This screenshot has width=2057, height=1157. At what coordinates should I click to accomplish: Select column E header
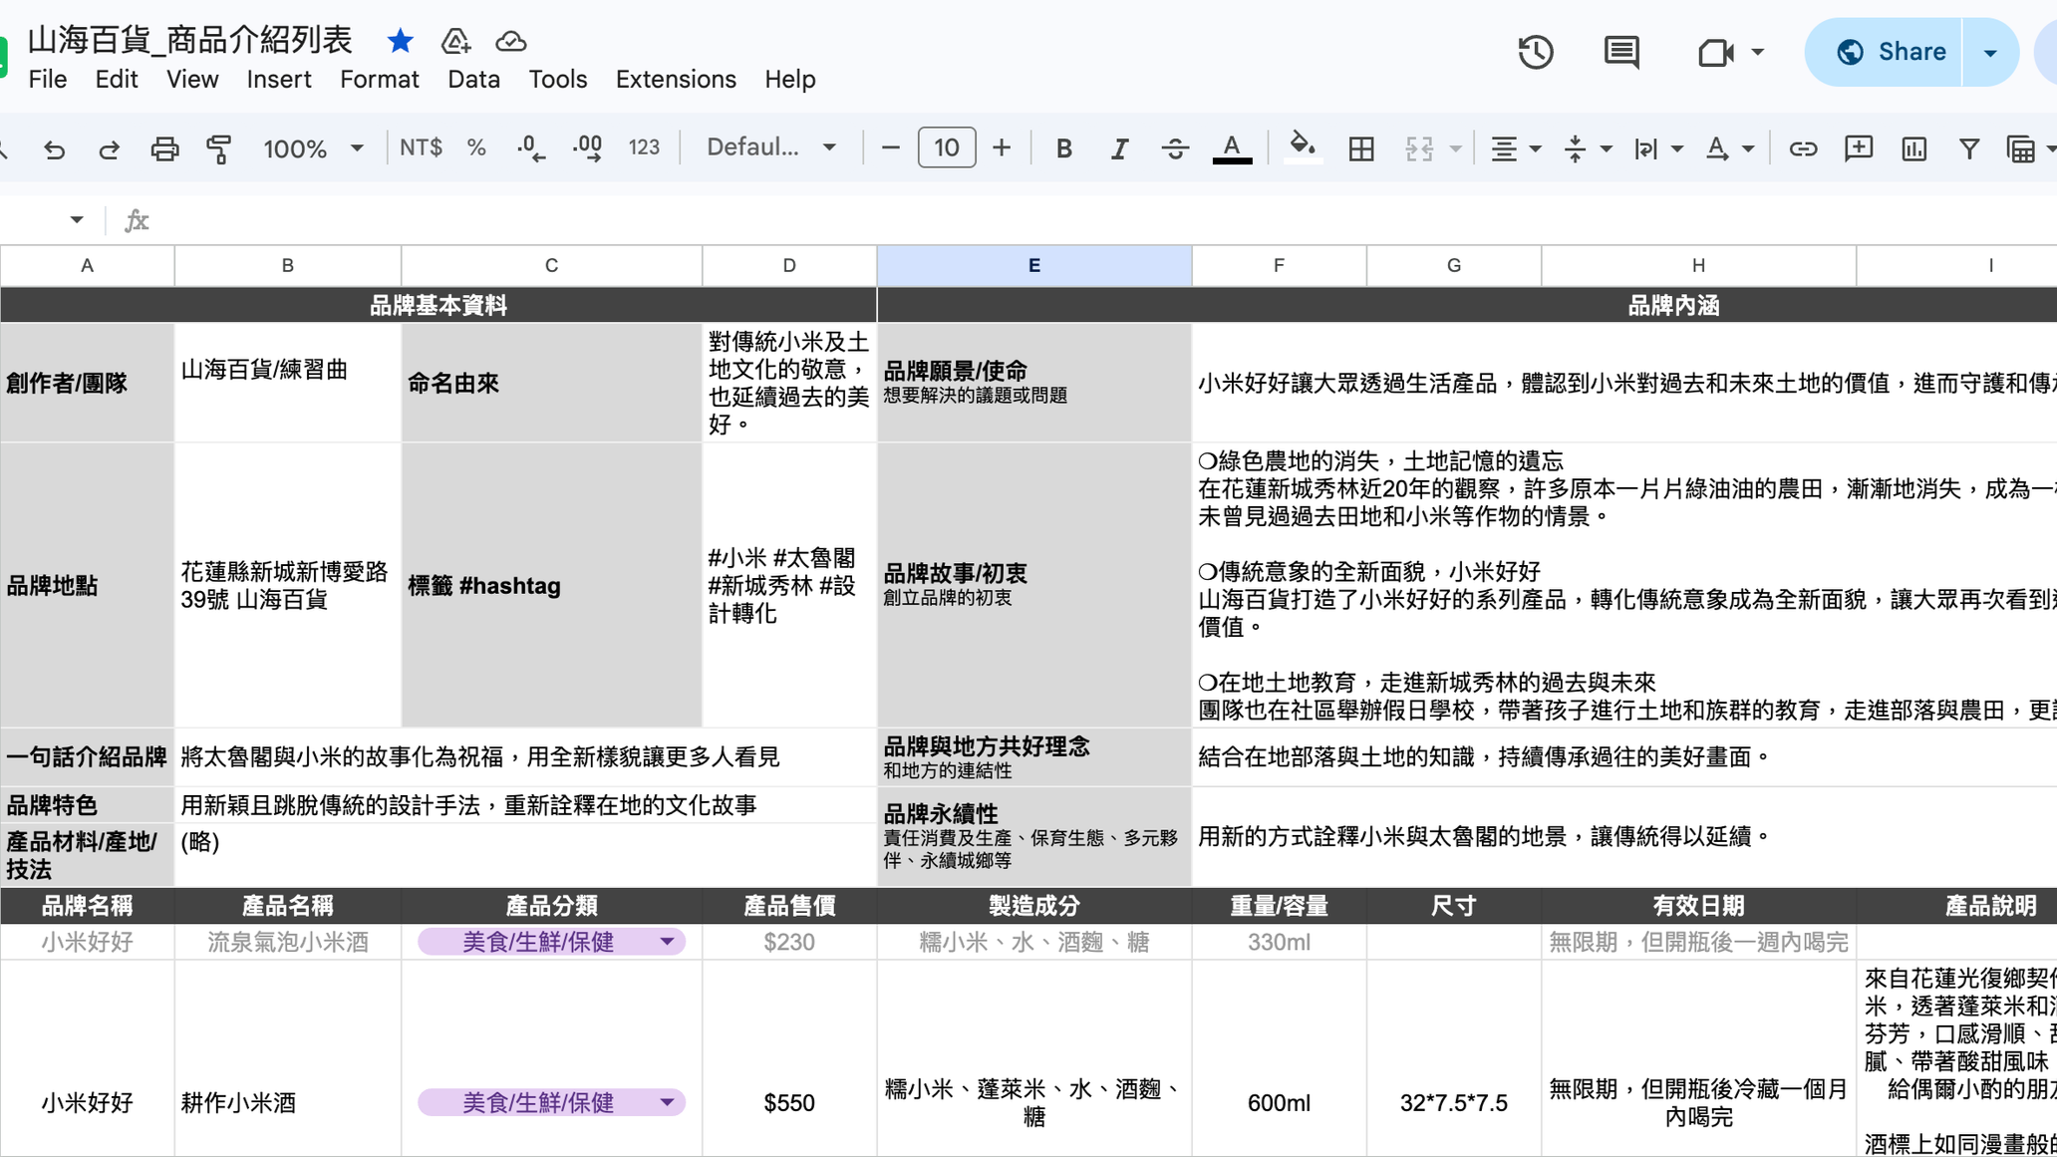(x=1033, y=265)
